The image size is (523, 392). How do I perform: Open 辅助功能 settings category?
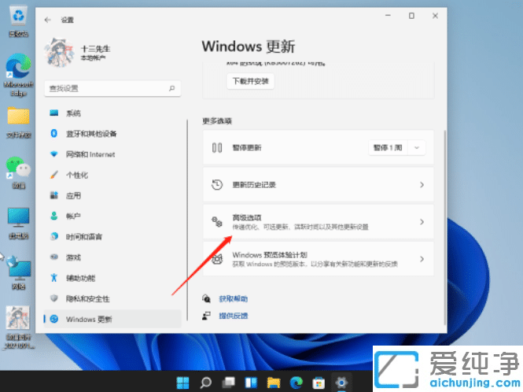click(x=112, y=278)
